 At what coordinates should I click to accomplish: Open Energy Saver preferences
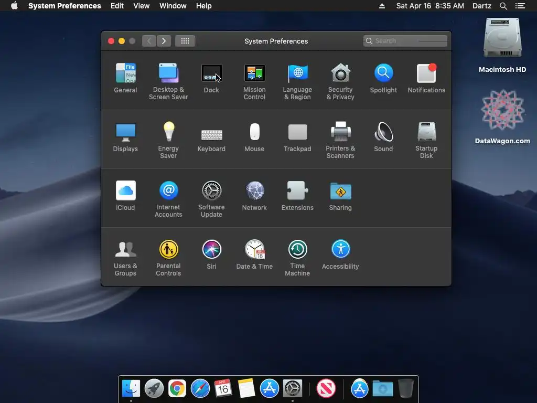pyautogui.click(x=168, y=140)
